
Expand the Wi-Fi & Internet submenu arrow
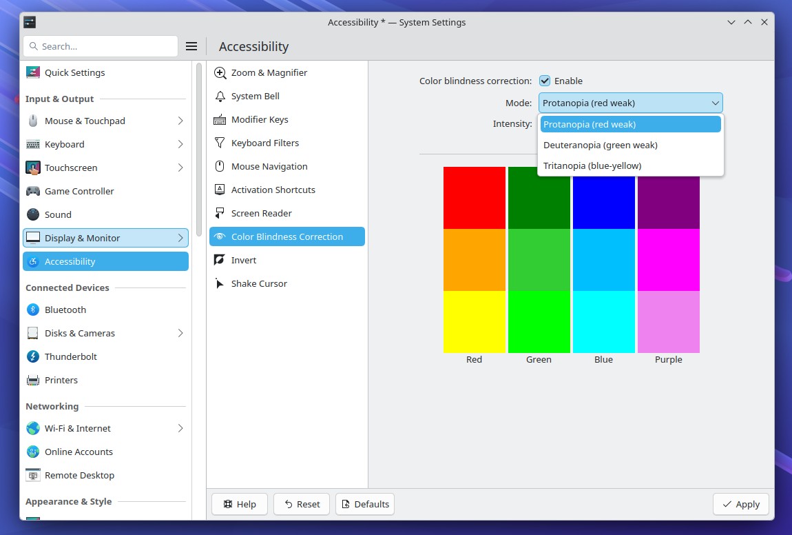(x=180, y=428)
